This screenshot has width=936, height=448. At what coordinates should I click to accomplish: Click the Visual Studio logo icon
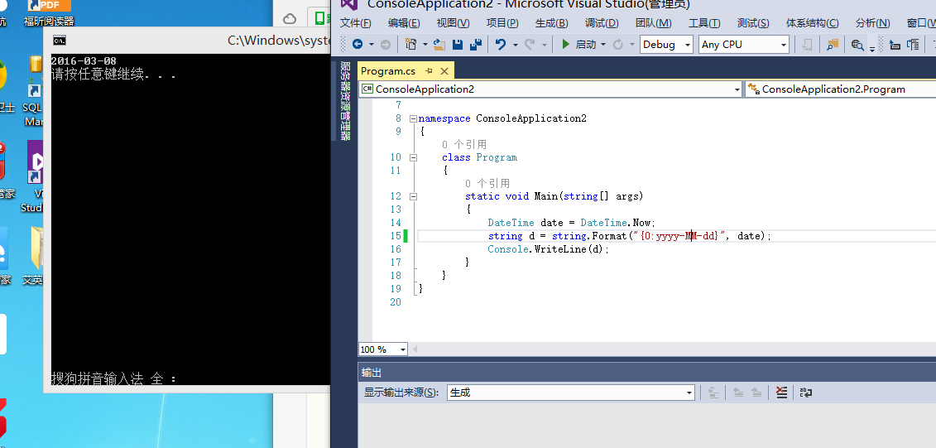pyautogui.click(x=349, y=4)
